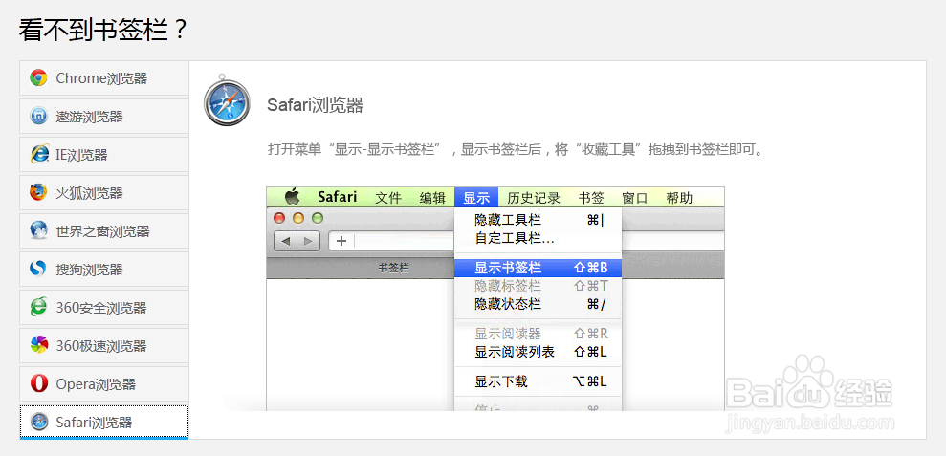Choose 自定工具栏… menu item
This screenshot has height=456, width=946.
[x=538, y=238]
